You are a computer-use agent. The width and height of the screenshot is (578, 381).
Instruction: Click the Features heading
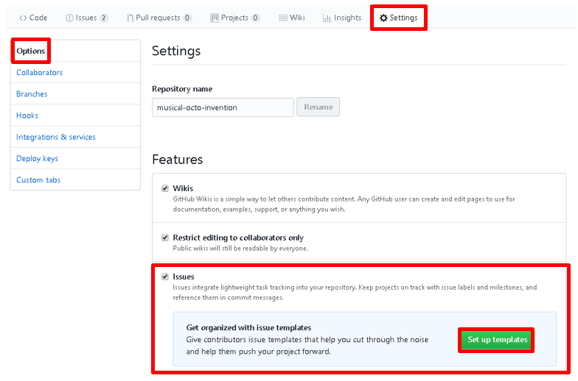click(177, 159)
